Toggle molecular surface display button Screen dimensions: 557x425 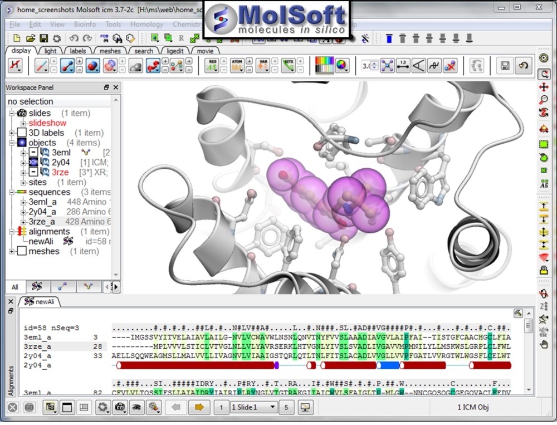click(136, 66)
